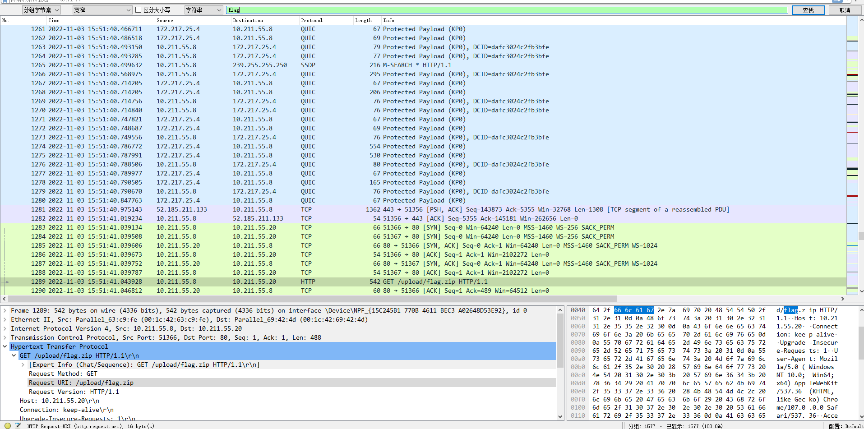This screenshot has width=864, height=429.
Task: Open the 宽窄 character width dropdown
Action: pyautogui.click(x=102, y=10)
